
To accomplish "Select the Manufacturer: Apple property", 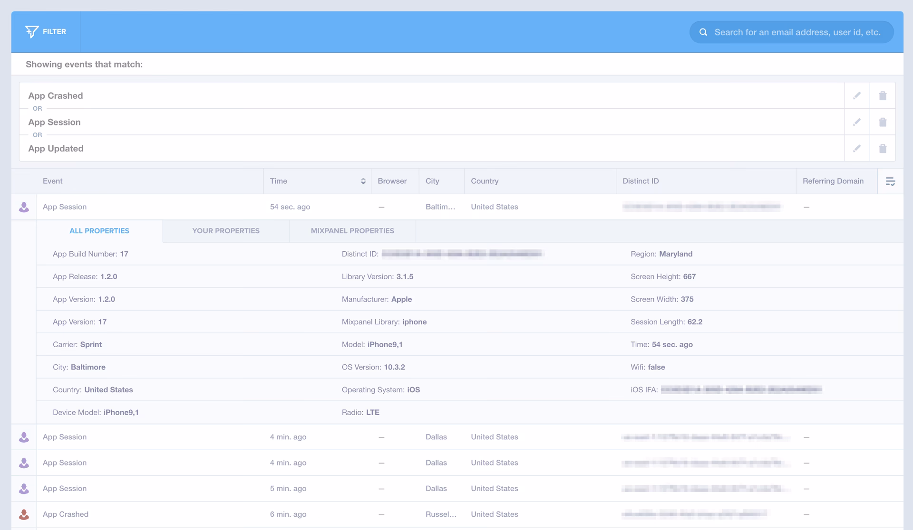I will click(x=377, y=299).
